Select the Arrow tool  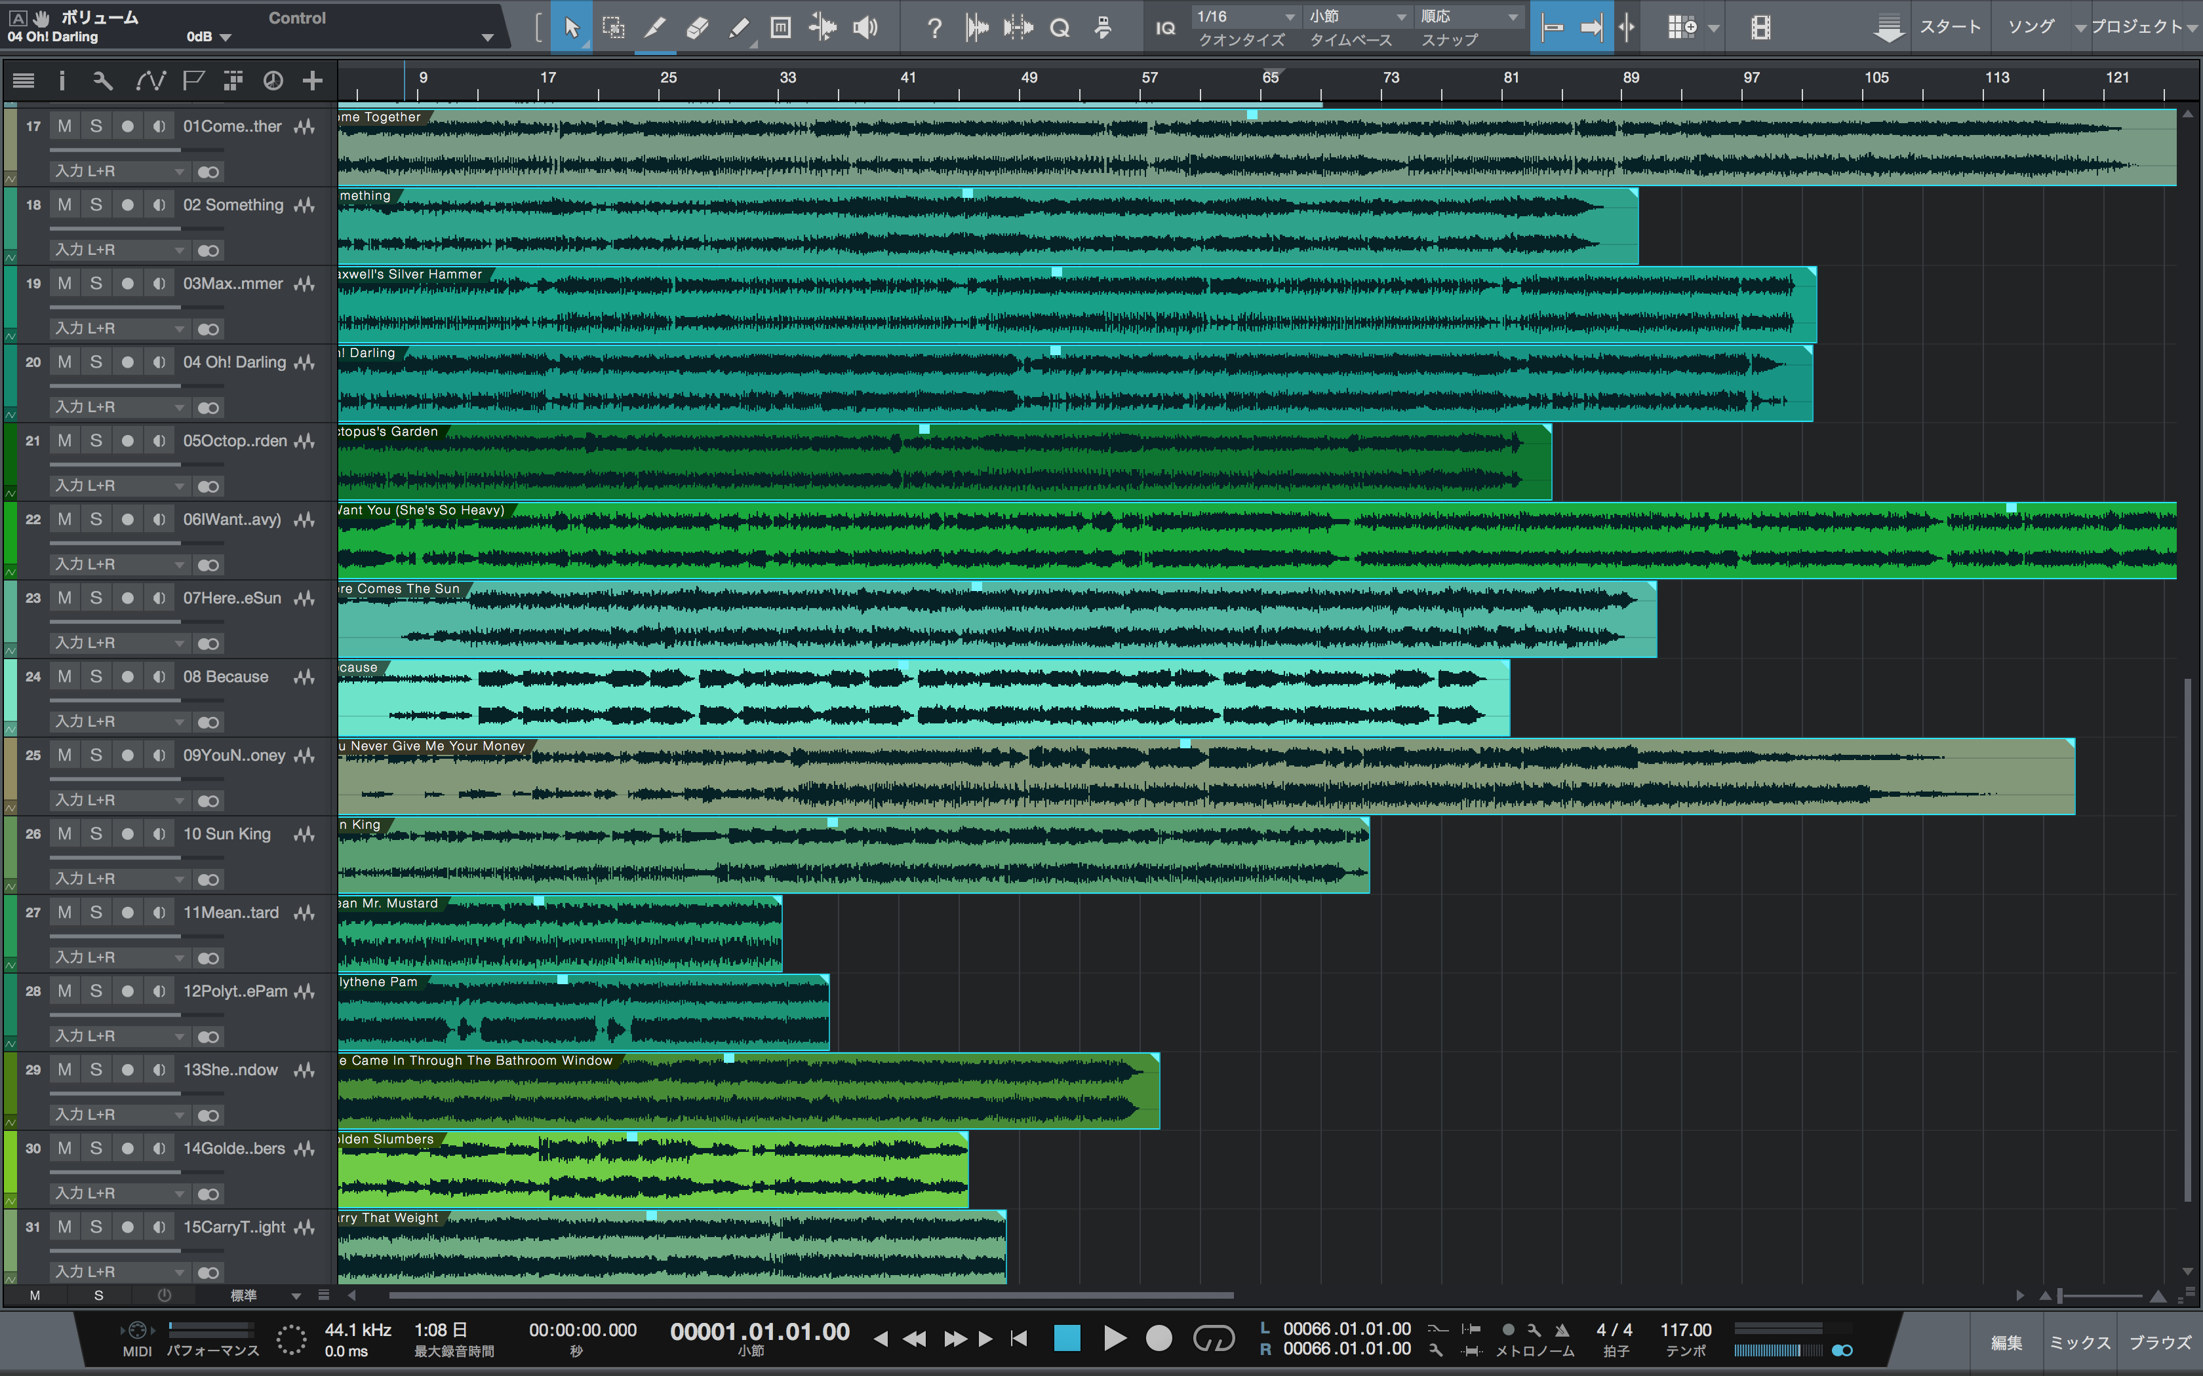coord(572,28)
